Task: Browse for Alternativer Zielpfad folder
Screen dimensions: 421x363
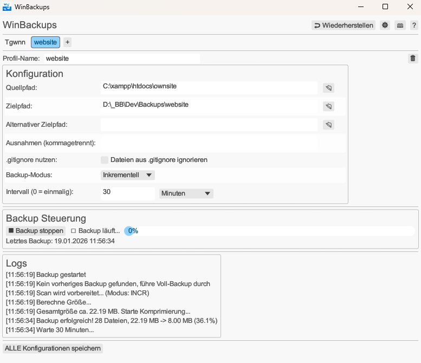Action: point(328,125)
